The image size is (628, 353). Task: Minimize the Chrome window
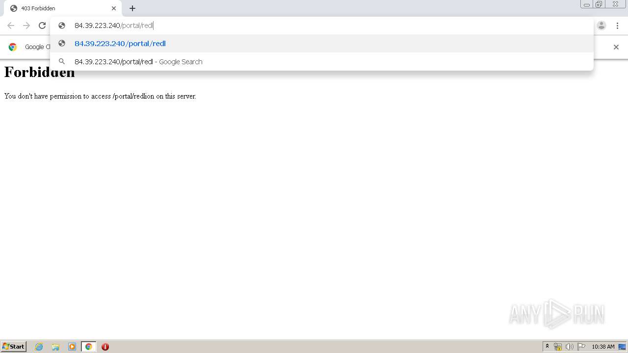click(x=587, y=4)
